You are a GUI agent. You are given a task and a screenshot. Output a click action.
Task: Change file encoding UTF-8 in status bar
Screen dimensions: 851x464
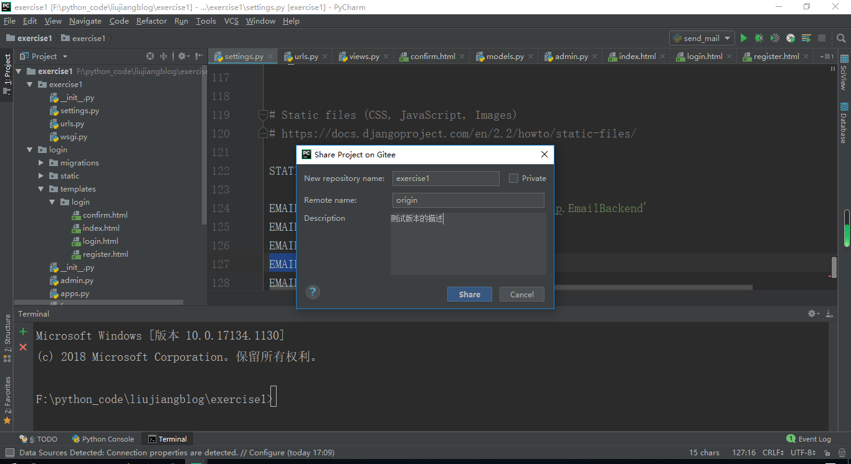point(803,453)
